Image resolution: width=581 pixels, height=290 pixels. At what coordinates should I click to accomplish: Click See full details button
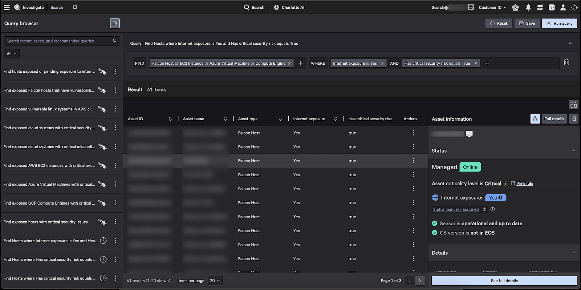(x=504, y=281)
